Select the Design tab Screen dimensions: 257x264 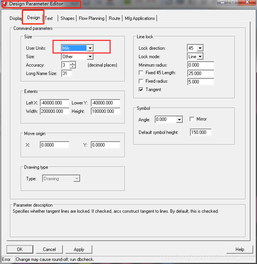34,18
